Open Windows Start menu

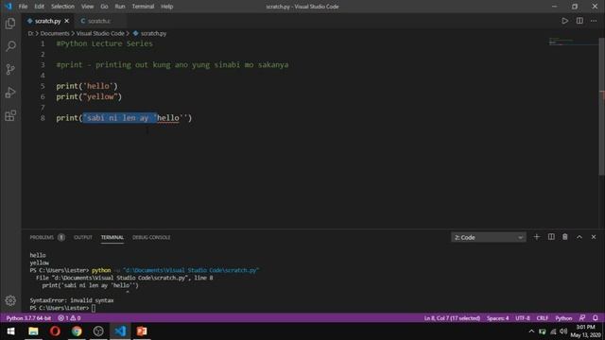coord(10,331)
